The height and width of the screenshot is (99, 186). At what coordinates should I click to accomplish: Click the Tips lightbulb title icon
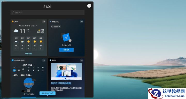click(50, 60)
